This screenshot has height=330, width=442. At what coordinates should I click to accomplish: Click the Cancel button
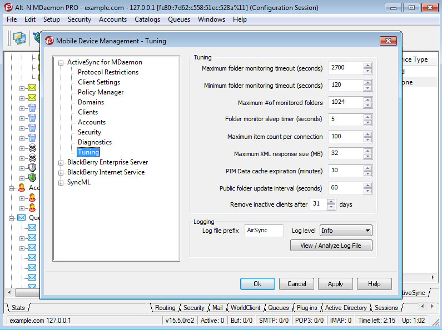(x=296, y=284)
